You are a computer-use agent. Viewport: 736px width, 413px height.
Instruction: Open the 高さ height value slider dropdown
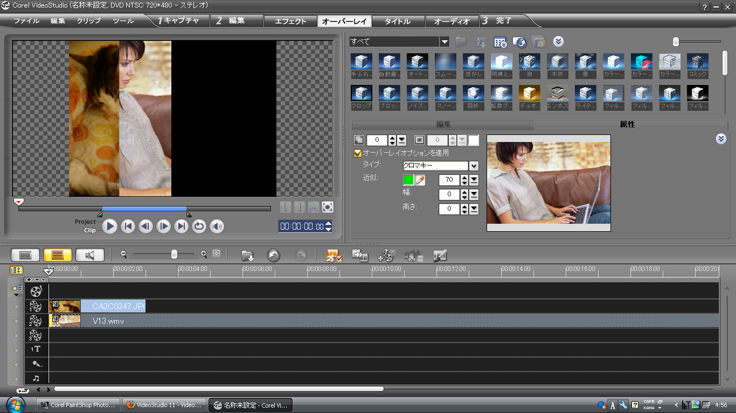474,209
